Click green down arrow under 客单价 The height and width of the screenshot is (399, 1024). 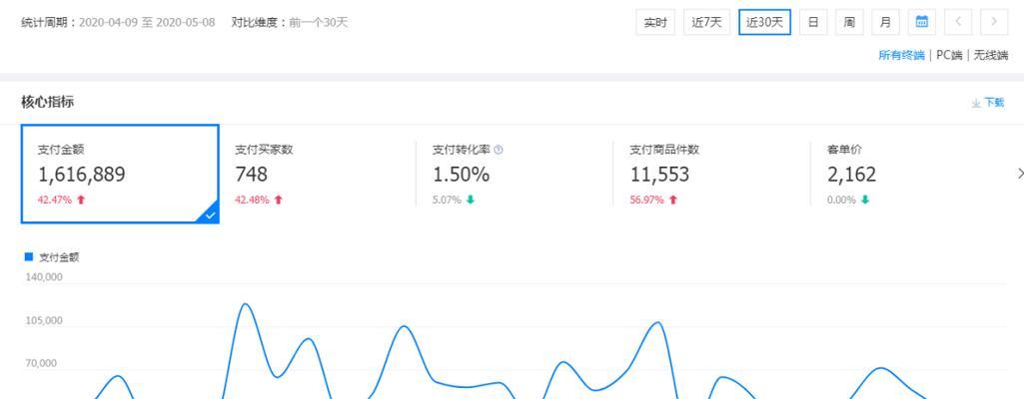[864, 200]
